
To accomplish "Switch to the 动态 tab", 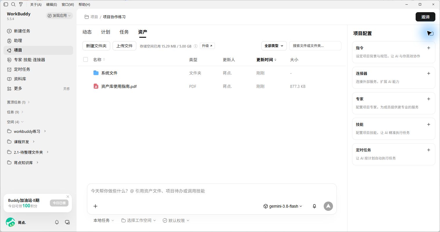I will point(87,32).
